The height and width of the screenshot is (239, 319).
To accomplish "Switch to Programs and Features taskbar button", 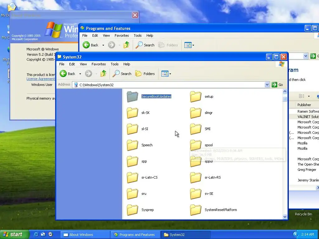I will (135, 235).
